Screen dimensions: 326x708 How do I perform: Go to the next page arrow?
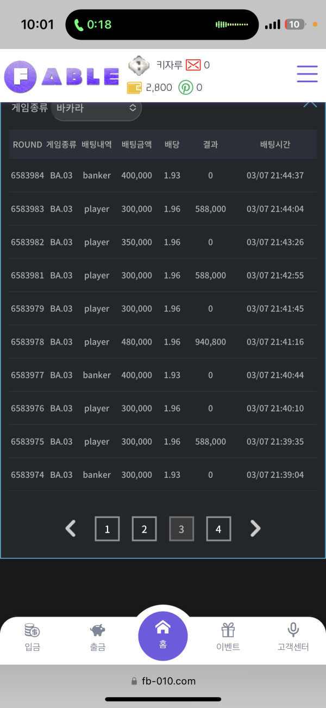pyautogui.click(x=255, y=528)
